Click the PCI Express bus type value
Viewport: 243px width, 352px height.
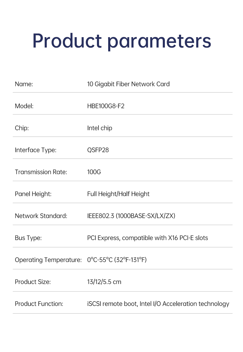point(148,238)
